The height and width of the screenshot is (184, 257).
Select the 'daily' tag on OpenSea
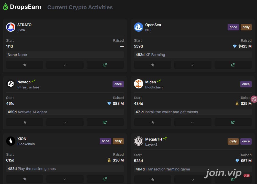point(246,27)
